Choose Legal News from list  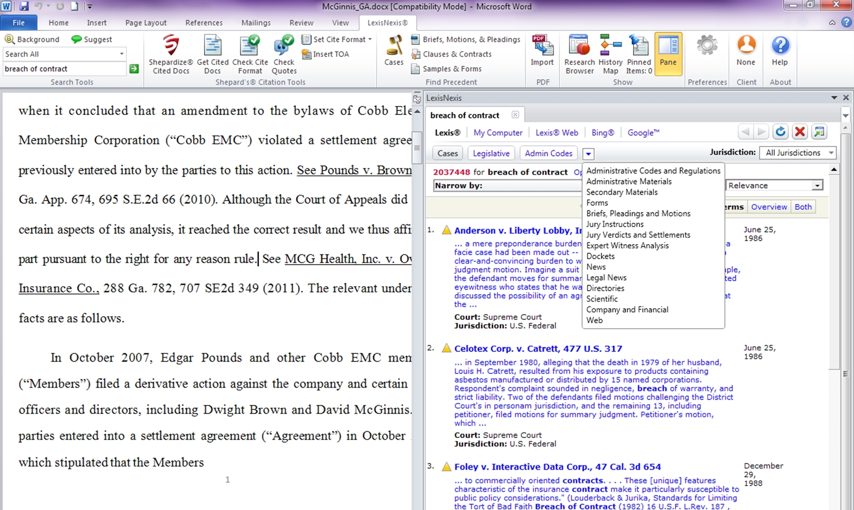tap(606, 278)
